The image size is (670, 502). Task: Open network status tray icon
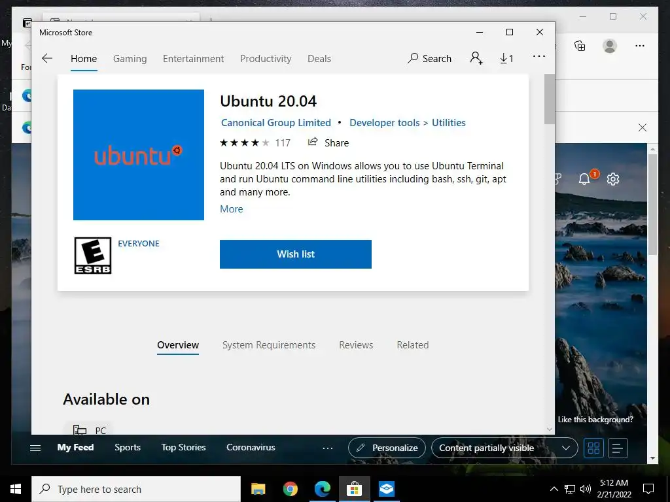[570, 489]
